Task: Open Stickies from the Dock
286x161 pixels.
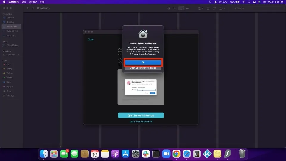Action: (217, 154)
